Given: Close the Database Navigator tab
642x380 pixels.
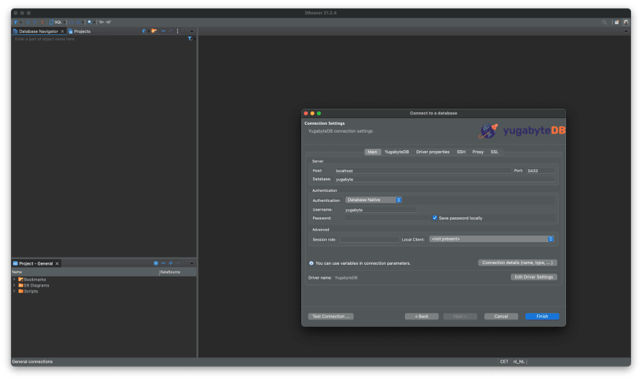Looking at the screenshot, I should pyautogui.click(x=62, y=31).
